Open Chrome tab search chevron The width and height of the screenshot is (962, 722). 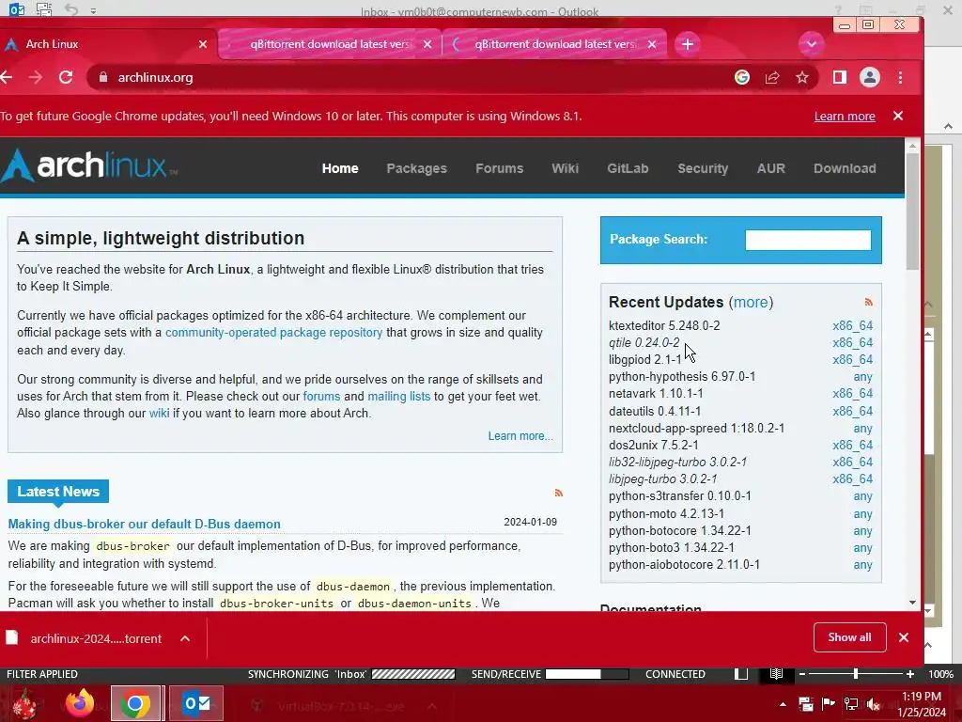(811, 44)
